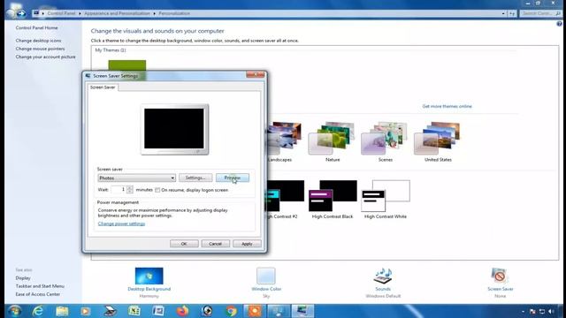This screenshot has width=566, height=318.
Task: Click the Help question mark icon
Action: 559,24
